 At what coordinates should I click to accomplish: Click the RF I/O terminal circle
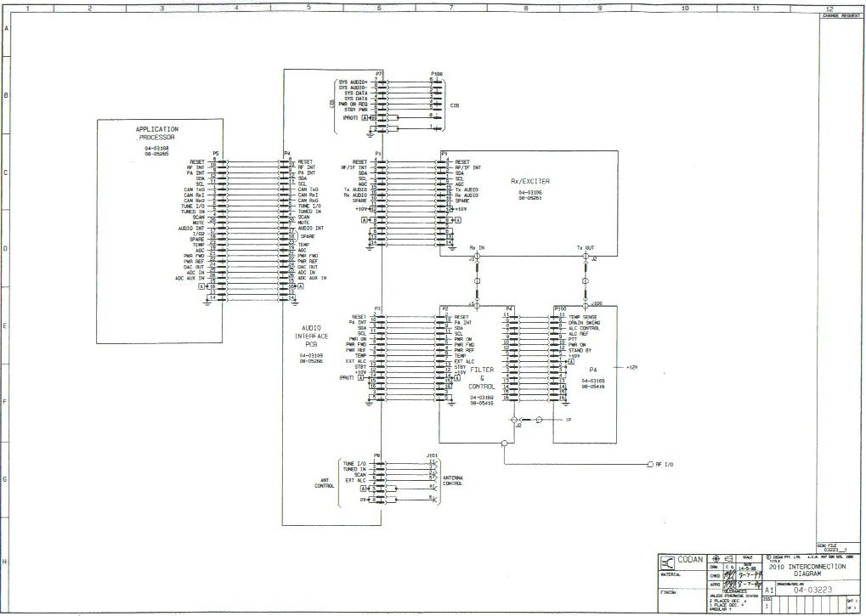click(649, 465)
